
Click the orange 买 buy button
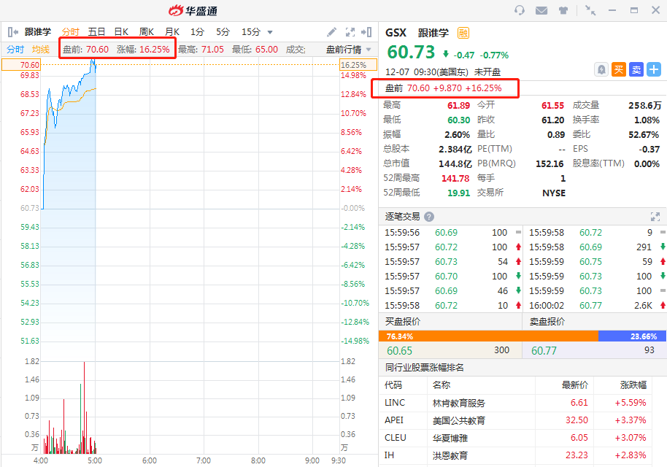click(619, 69)
